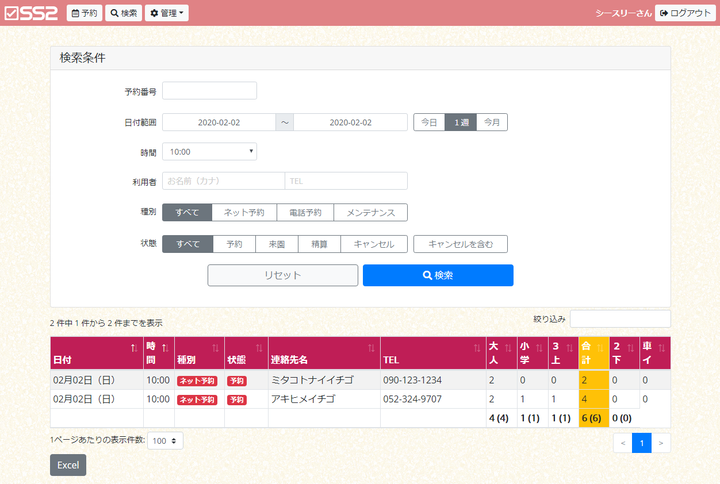The width and height of the screenshot is (720, 484).
Task: Open the 管理 dropdown menu
Action: coord(167,13)
